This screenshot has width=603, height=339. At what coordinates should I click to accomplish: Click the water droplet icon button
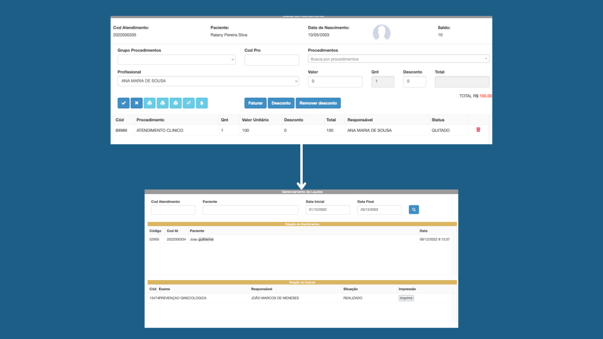201,103
